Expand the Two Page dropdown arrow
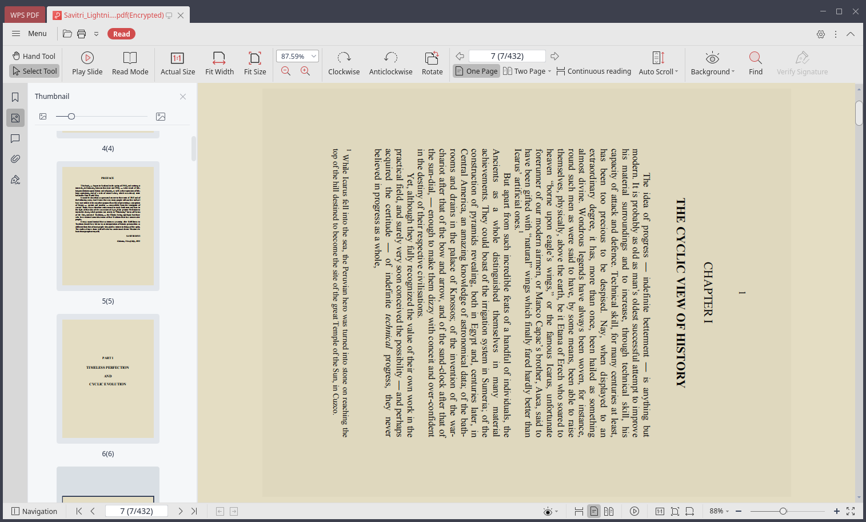 click(x=550, y=71)
